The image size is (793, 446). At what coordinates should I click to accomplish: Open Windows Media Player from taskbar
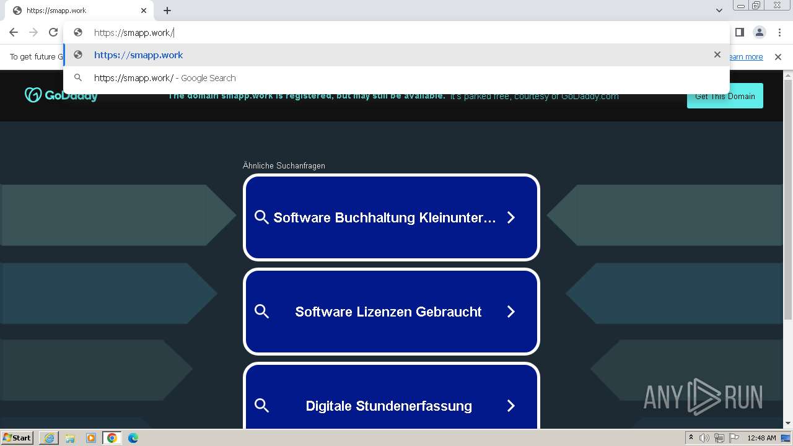coord(91,438)
